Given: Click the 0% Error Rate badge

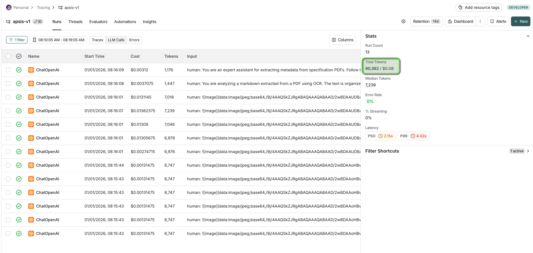Looking at the screenshot, I should pyautogui.click(x=370, y=101).
